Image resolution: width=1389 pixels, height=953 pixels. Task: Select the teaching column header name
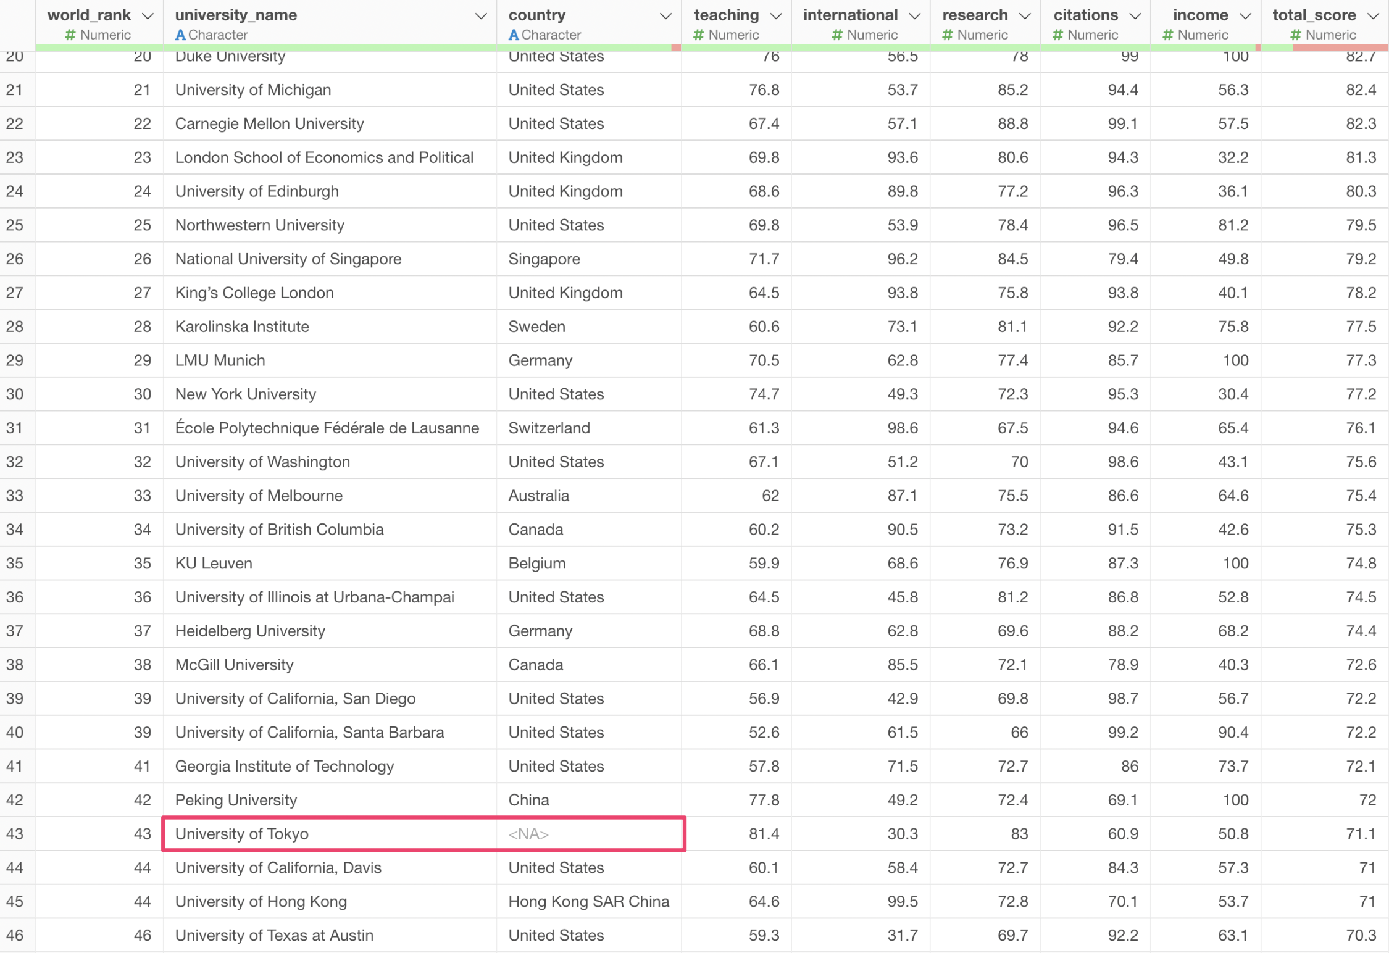tap(727, 15)
